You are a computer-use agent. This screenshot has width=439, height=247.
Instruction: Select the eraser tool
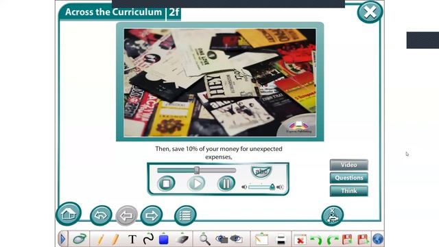[x=182, y=239]
